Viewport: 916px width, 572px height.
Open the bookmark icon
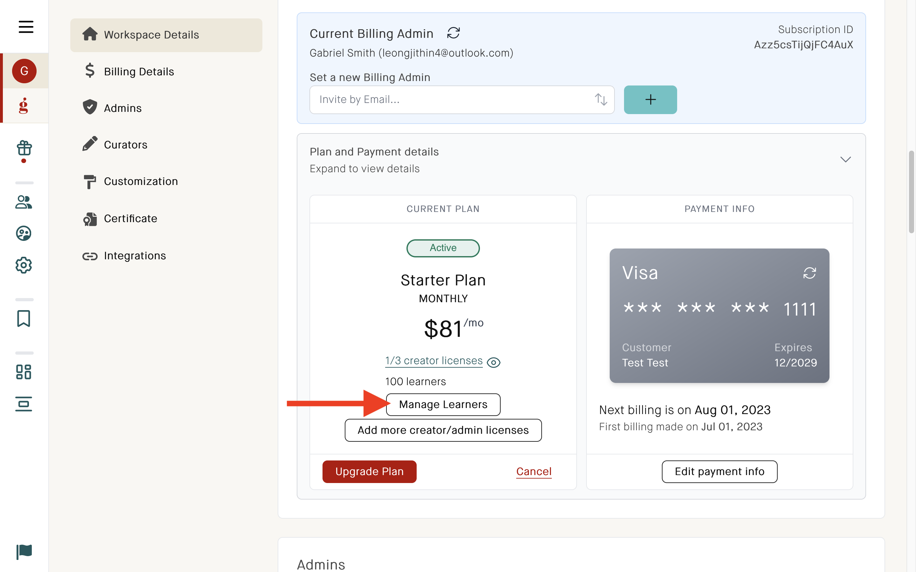24,318
